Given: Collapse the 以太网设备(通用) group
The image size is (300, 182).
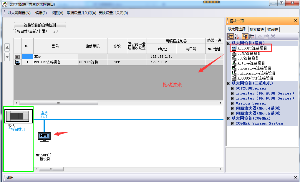Looking at the screenshot, I should tap(229, 43).
